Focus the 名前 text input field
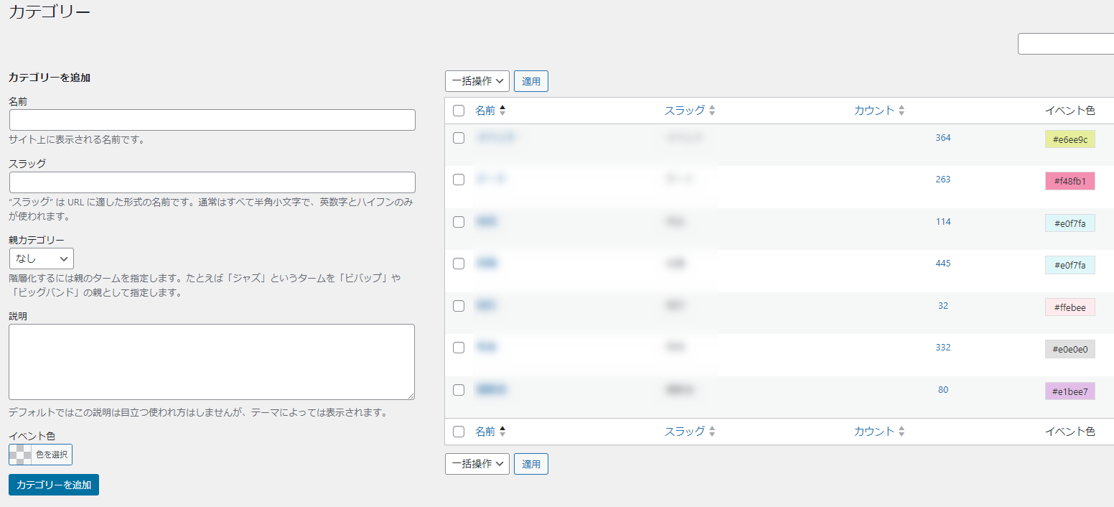The width and height of the screenshot is (1114, 507). click(x=212, y=120)
